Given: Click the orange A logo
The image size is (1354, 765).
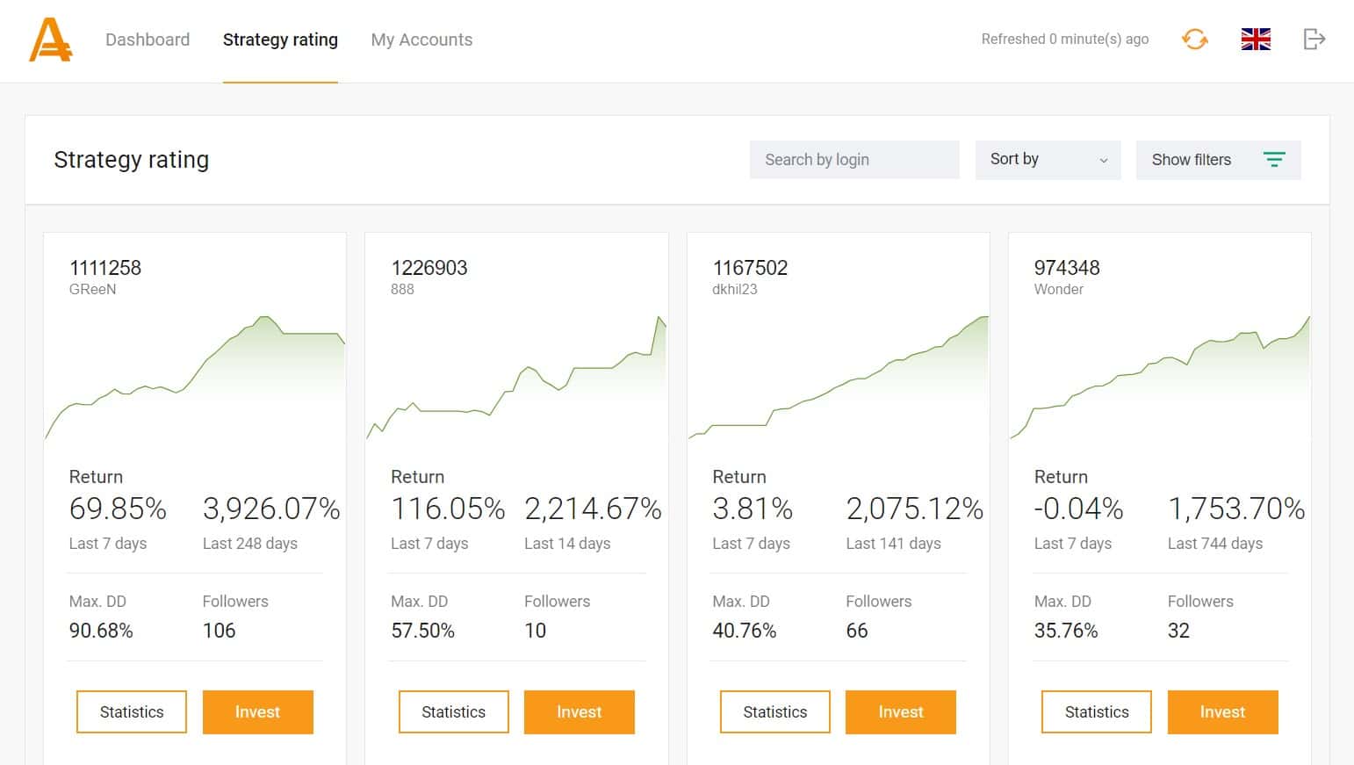Looking at the screenshot, I should pyautogui.click(x=51, y=40).
